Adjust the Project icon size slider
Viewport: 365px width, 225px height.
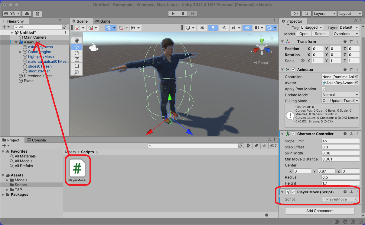[266, 215]
